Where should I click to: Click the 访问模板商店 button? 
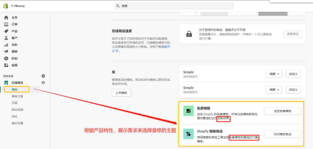coord(283,134)
